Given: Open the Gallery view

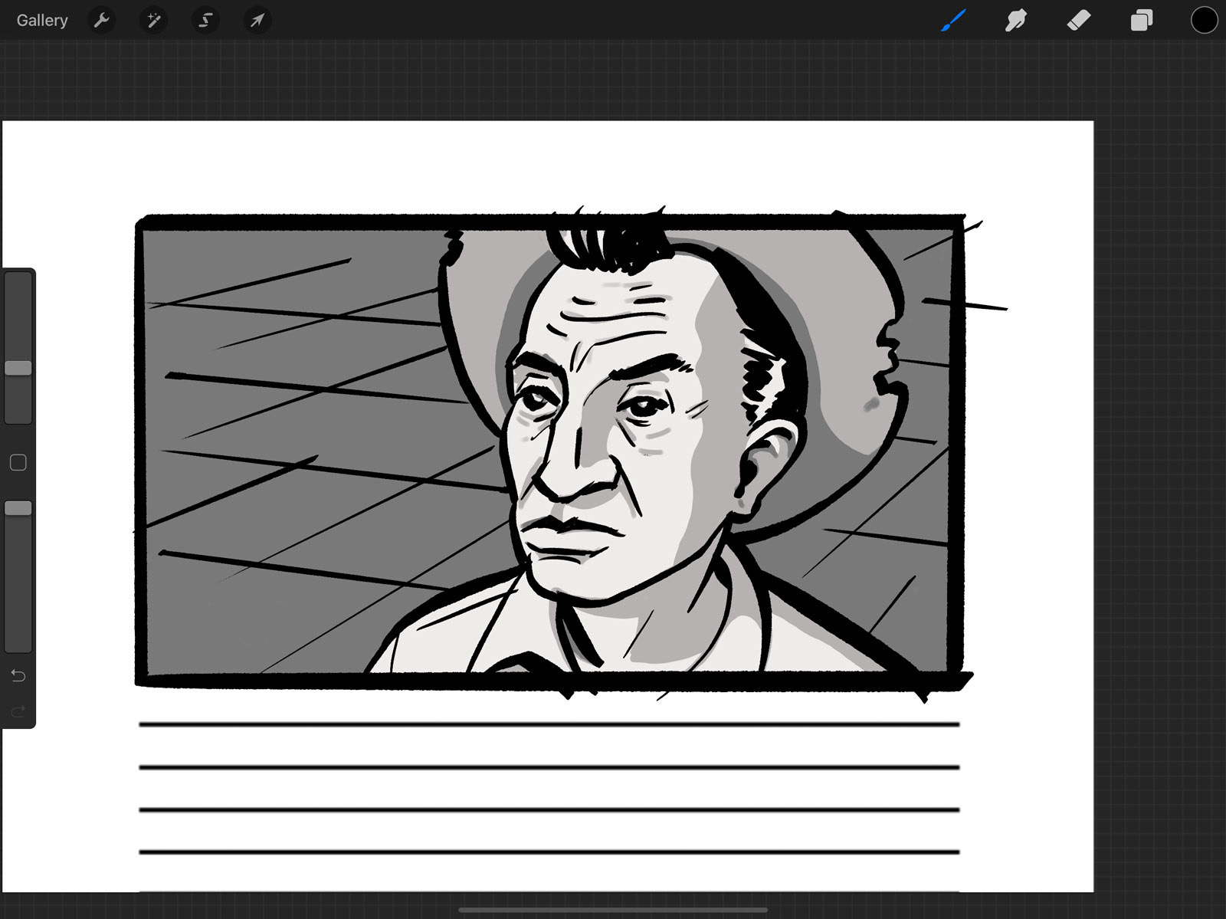Looking at the screenshot, I should point(42,21).
